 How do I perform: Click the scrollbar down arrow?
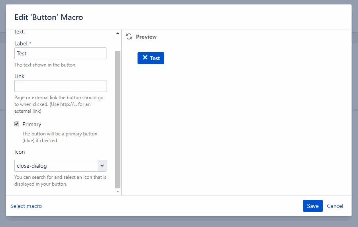pos(118,192)
